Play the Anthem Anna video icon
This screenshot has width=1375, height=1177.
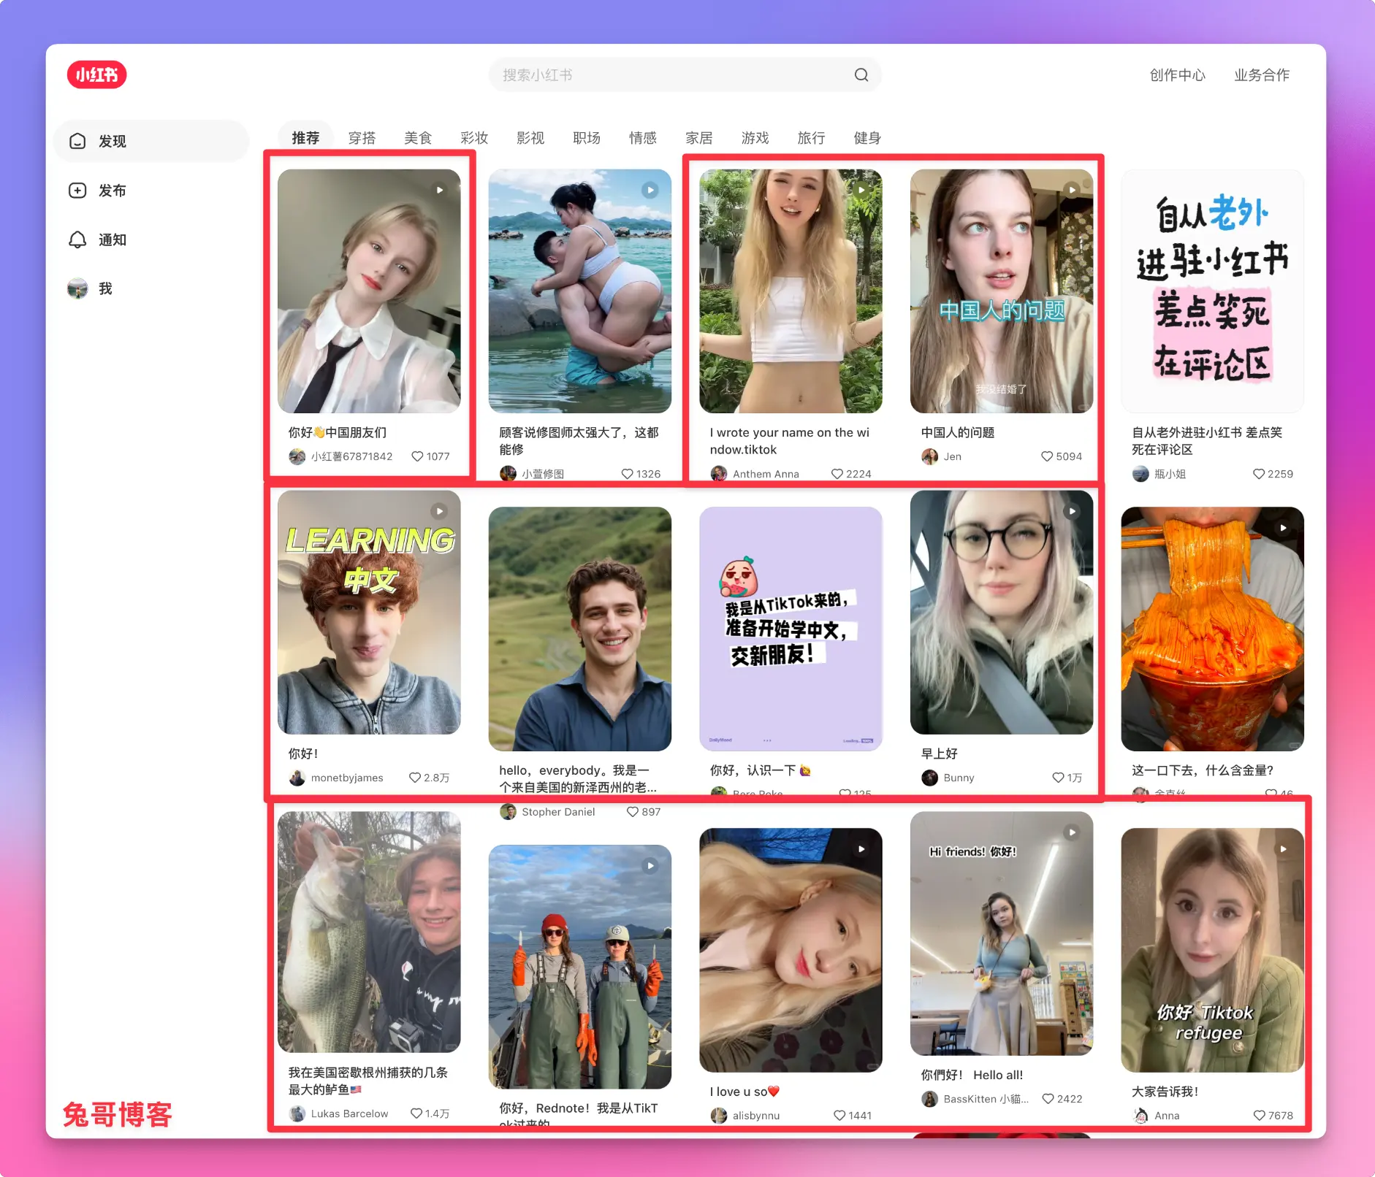[x=861, y=191]
